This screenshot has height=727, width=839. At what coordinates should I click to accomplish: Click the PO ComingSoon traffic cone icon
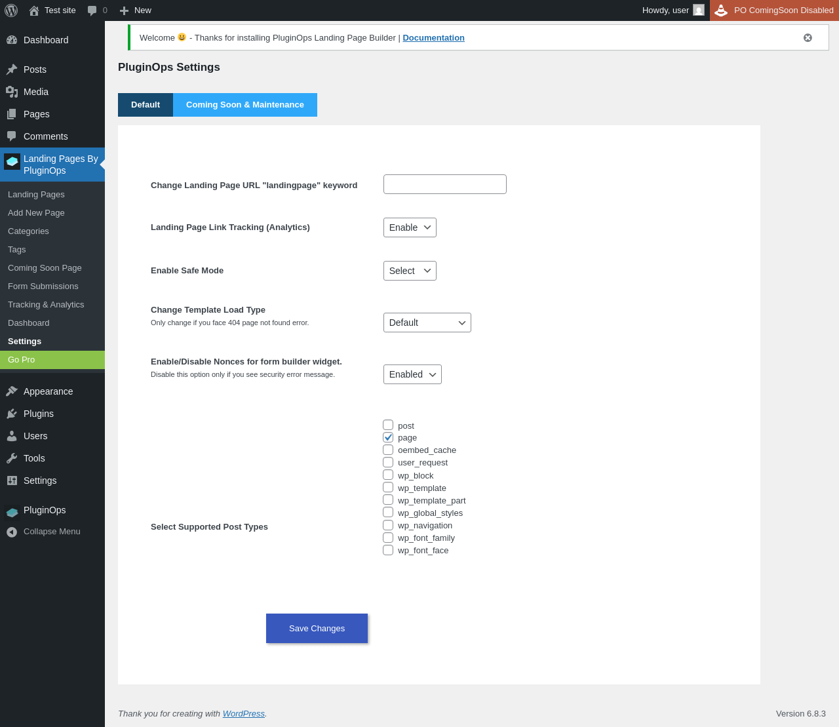coord(721,10)
